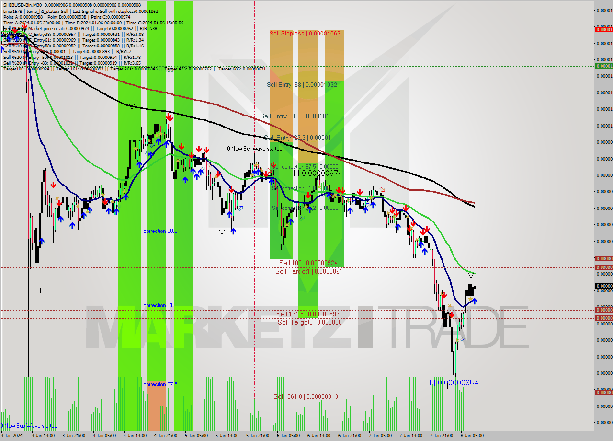Click the '4 Jan 05:00' time axis label
Screen dimensions: 613x441
click(x=104, y=436)
